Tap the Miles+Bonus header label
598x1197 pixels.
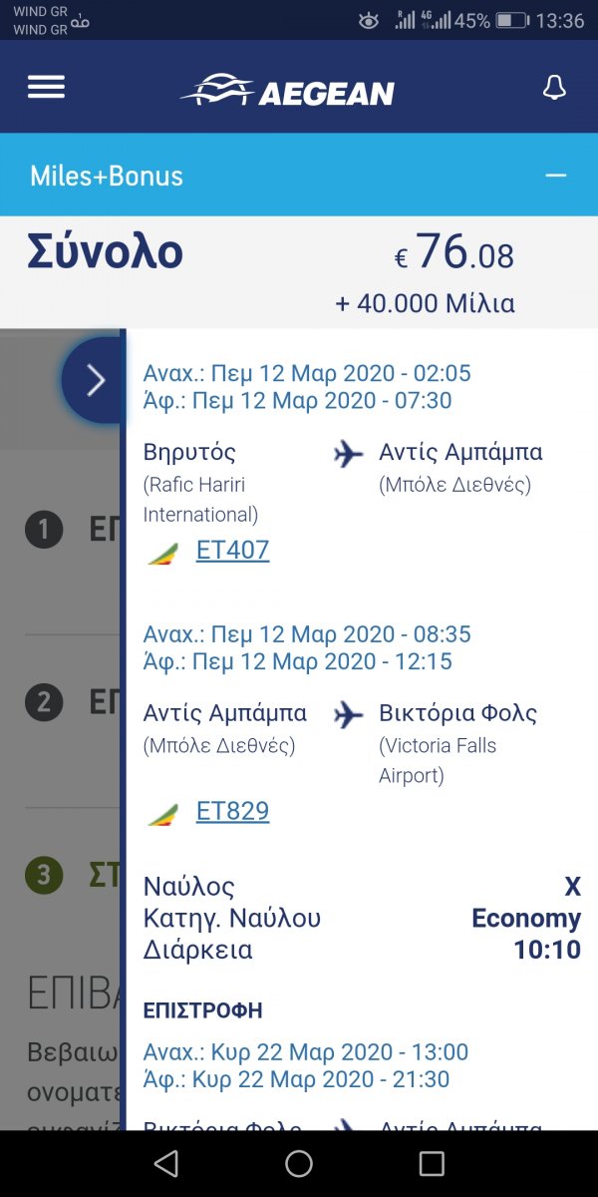point(107,176)
